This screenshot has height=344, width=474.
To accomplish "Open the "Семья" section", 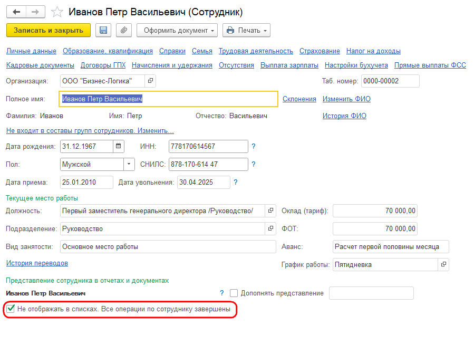I will pos(202,51).
